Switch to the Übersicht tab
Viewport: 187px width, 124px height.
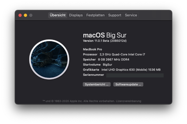(x=58, y=15)
